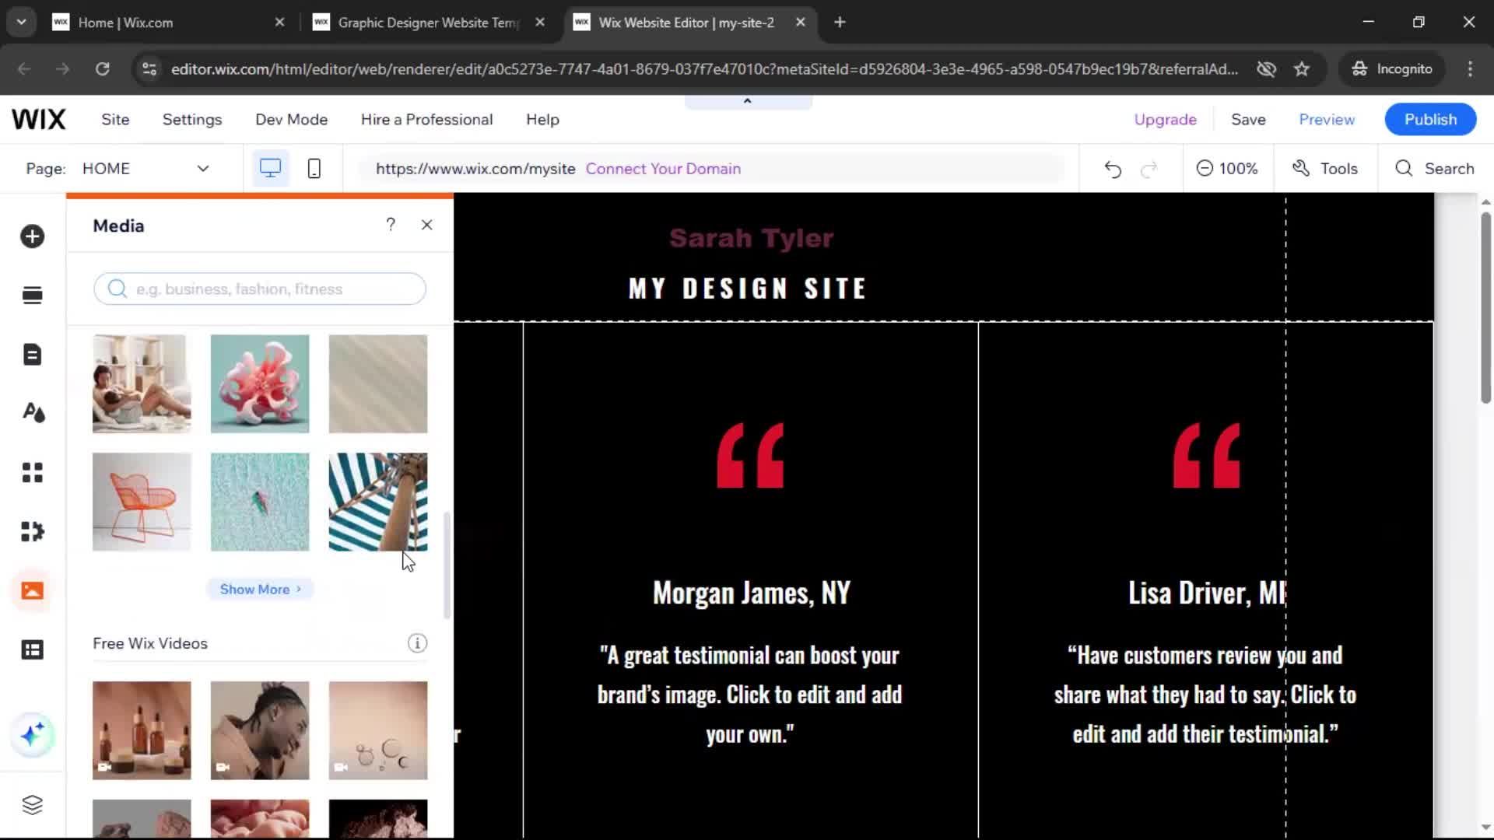
Task: Open the CMS table icon
Action: click(x=32, y=649)
